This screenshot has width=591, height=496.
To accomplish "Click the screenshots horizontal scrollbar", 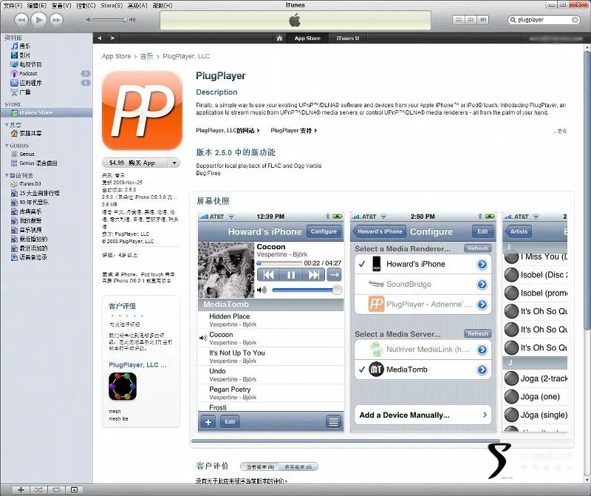I will click(345, 441).
